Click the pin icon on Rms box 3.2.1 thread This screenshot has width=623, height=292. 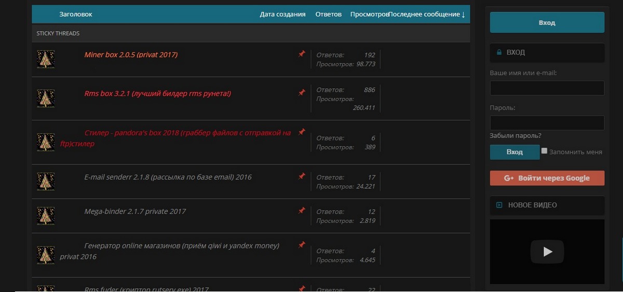(302, 92)
